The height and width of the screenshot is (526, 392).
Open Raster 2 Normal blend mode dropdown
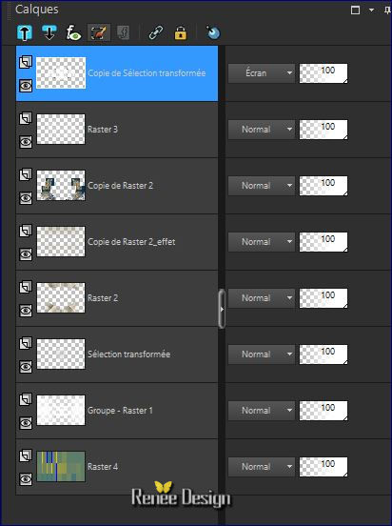pyautogui.click(x=262, y=298)
